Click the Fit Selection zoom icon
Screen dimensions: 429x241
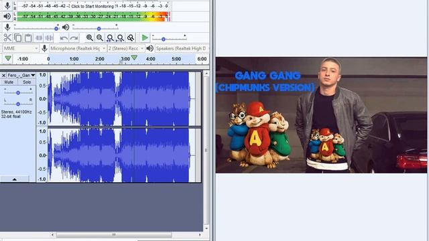pyautogui.click(x=110, y=37)
